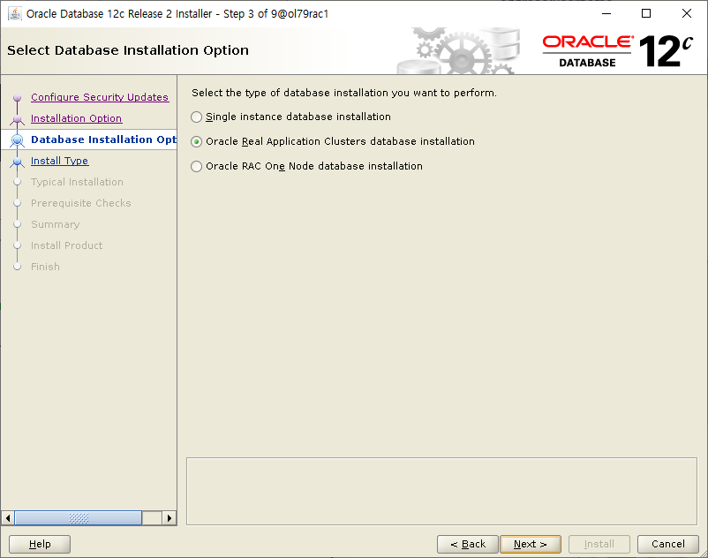Select Oracle Real Application Clusters database installation
Screen dimensions: 708x558
333,142
